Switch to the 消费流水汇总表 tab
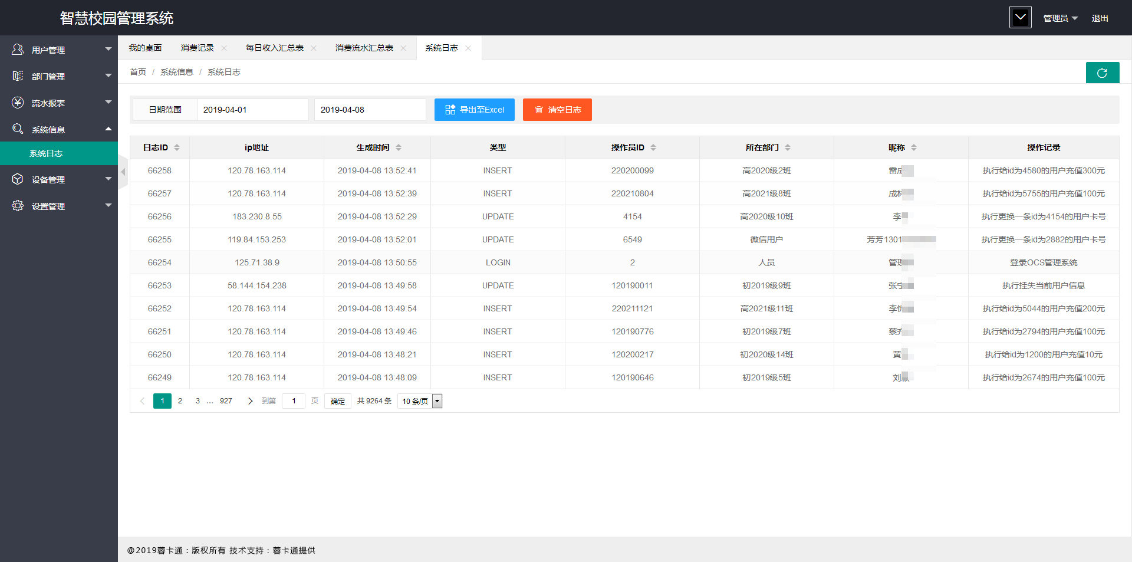The width and height of the screenshot is (1132, 562). 364,48
